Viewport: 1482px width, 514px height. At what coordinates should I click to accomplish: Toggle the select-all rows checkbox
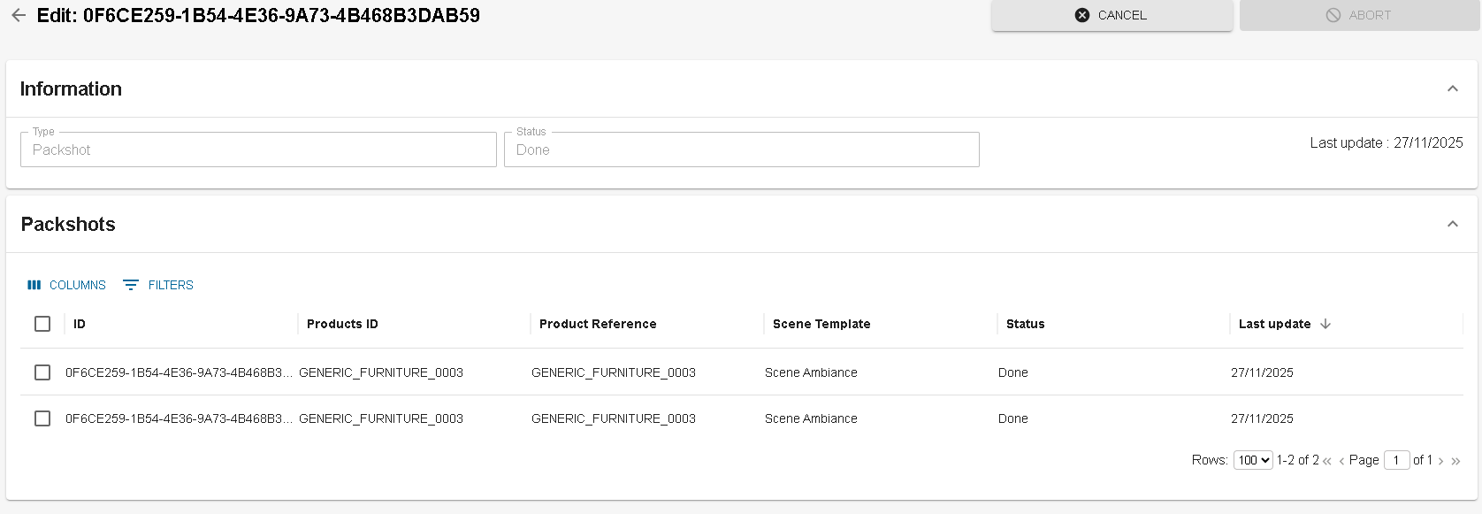pos(42,324)
